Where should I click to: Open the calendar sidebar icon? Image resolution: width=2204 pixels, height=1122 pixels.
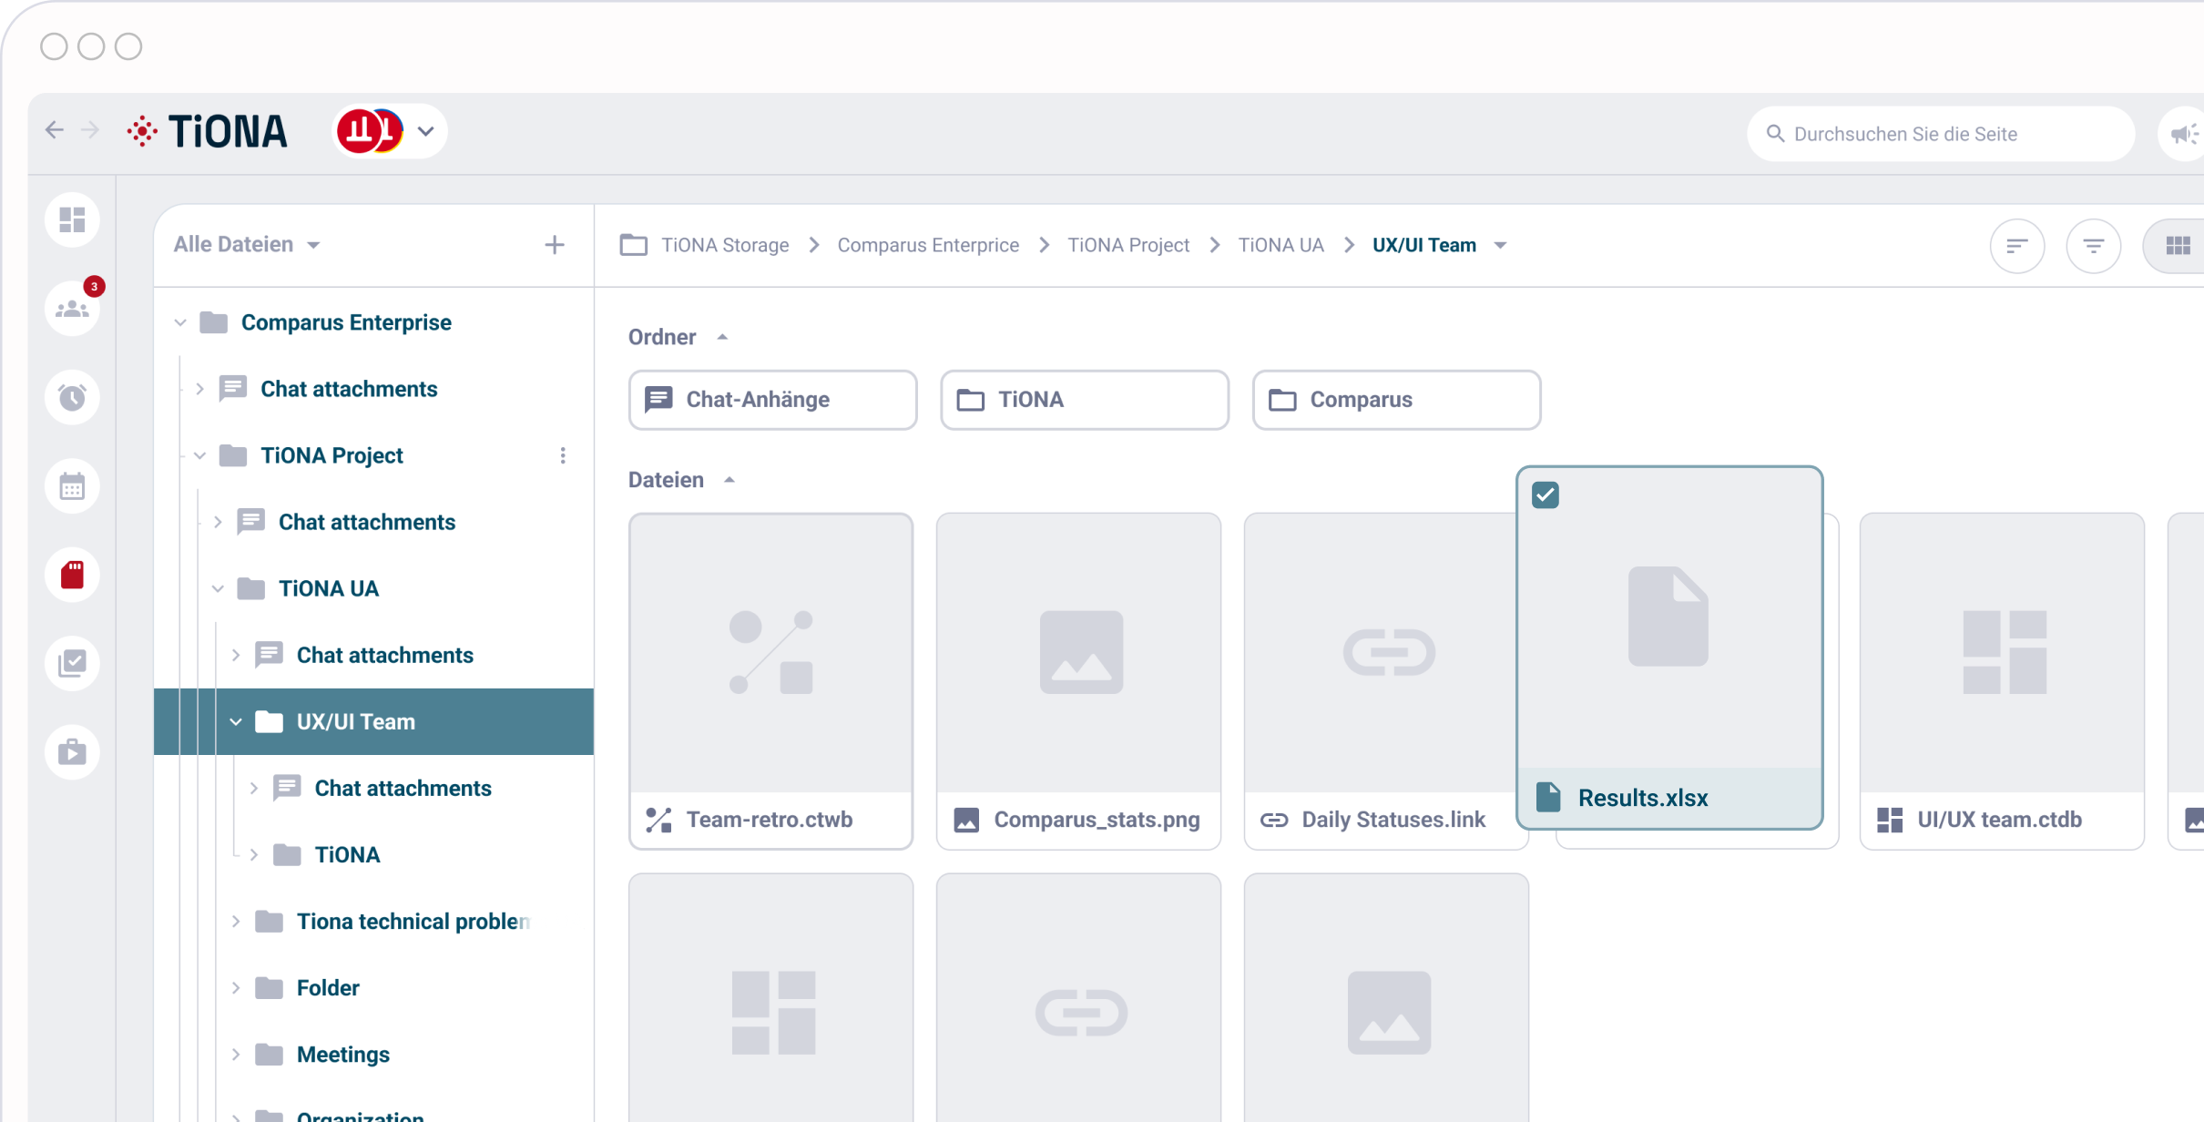pyautogui.click(x=72, y=486)
